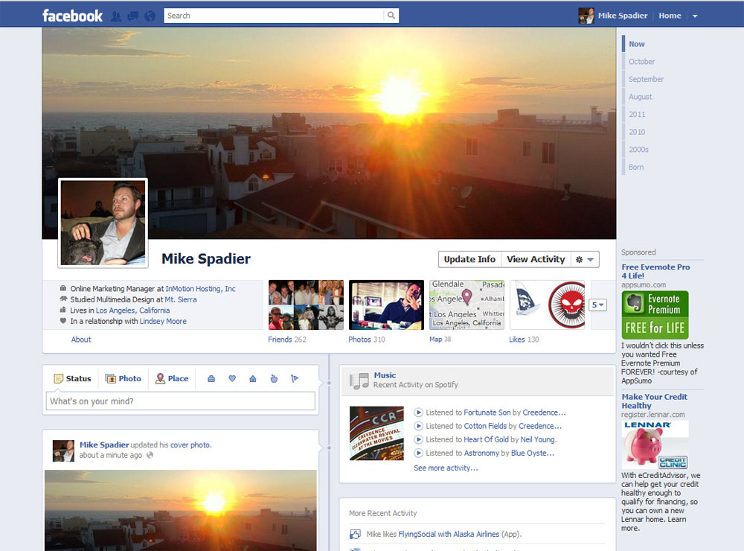Select the Status tab in composer

(x=72, y=378)
